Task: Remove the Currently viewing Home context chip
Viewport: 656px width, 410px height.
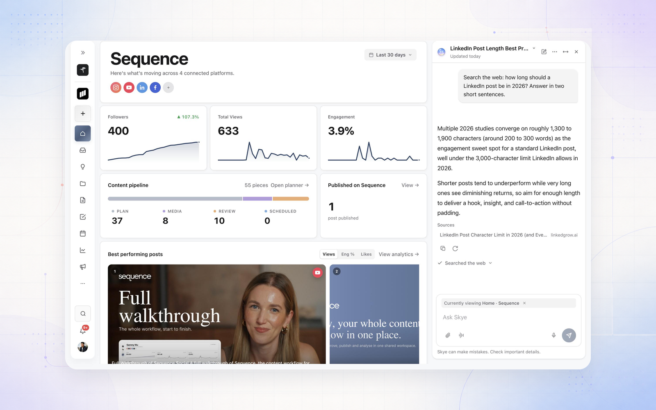Action: [524, 303]
